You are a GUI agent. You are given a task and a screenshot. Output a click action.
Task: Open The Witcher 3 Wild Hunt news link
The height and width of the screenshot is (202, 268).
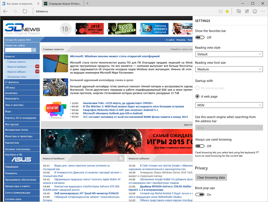133,107
